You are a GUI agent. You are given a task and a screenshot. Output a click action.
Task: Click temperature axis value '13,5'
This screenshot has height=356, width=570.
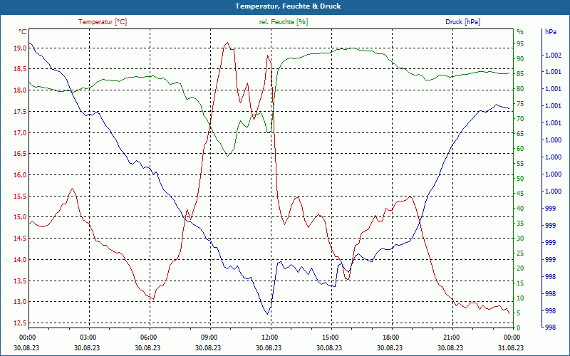click(21, 281)
